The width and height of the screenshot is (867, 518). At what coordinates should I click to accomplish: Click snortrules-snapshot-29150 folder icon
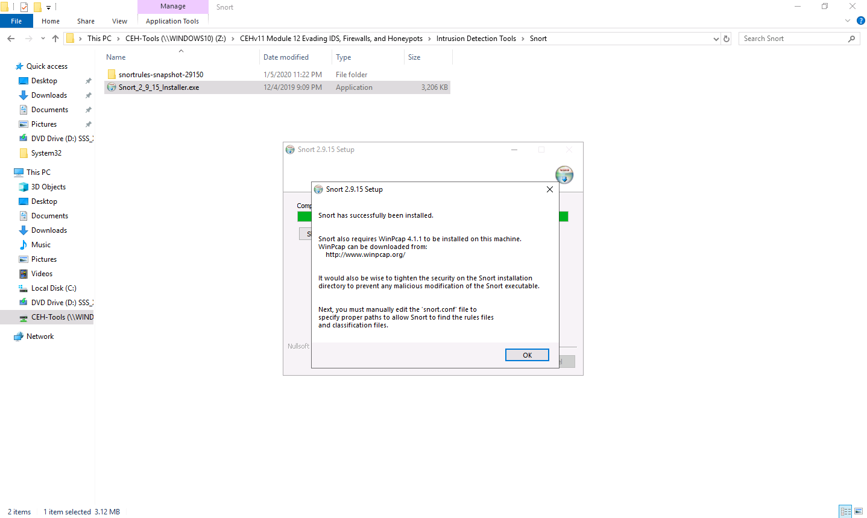(x=112, y=75)
